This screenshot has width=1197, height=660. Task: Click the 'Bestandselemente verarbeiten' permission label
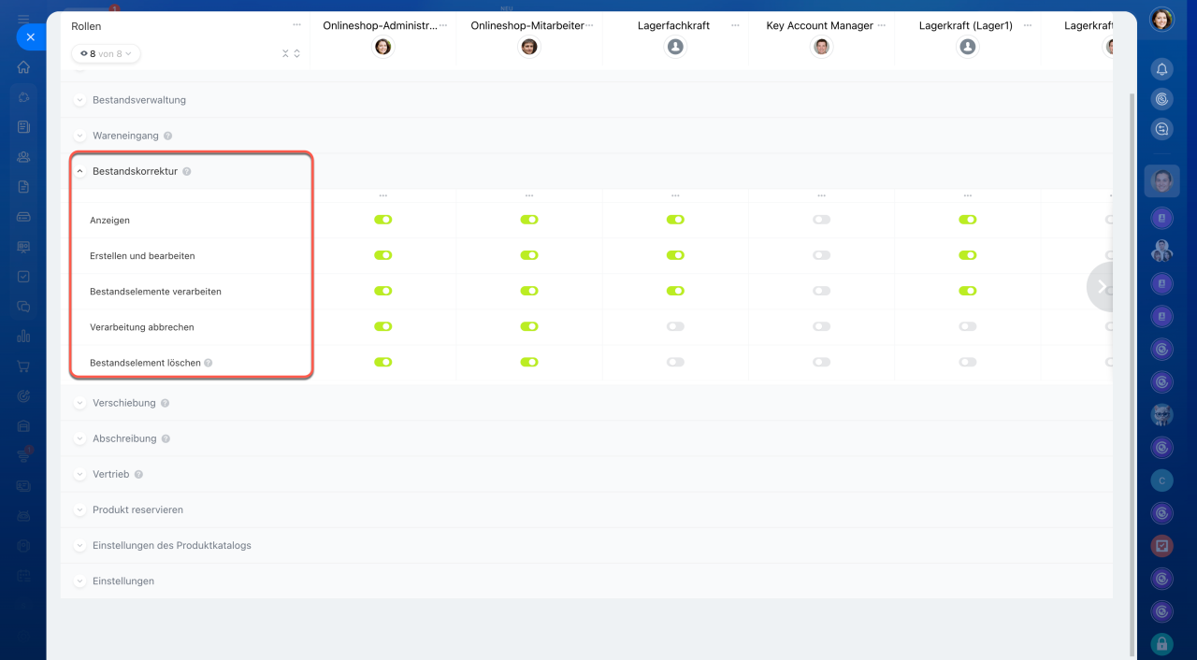155,292
